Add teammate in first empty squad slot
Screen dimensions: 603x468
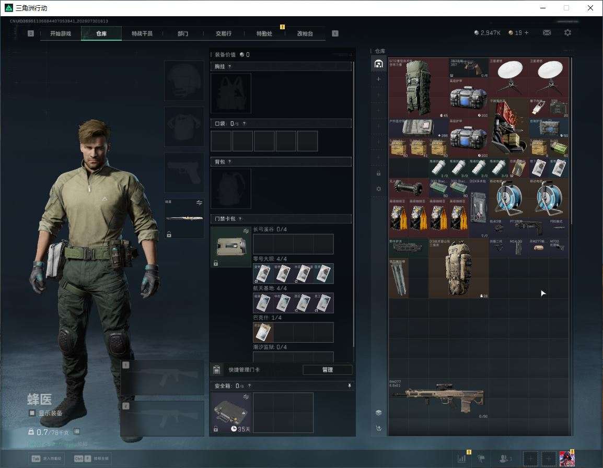[530, 459]
